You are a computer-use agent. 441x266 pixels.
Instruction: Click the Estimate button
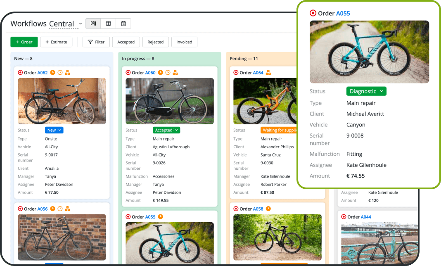point(56,42)
